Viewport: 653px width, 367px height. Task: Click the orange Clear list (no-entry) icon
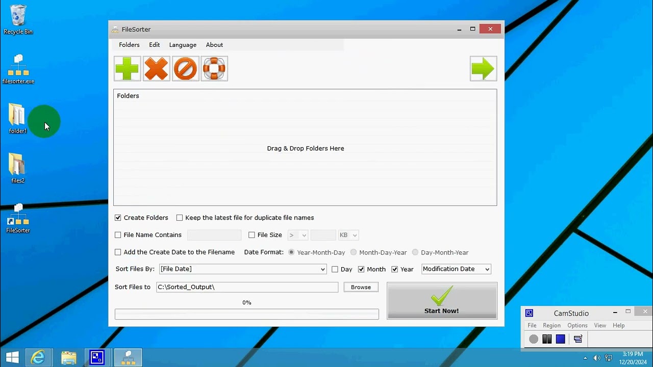(185, 69)
